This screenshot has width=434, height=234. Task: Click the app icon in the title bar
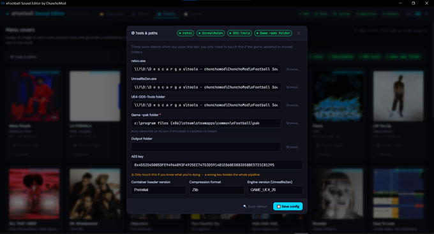[x=3, y=3]
